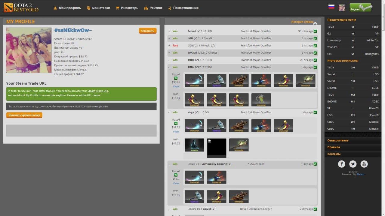Open the Steam Trade URL hyperlink
Image resolution: width=385 pixels, height=216 pixels.
click(98, 91)
